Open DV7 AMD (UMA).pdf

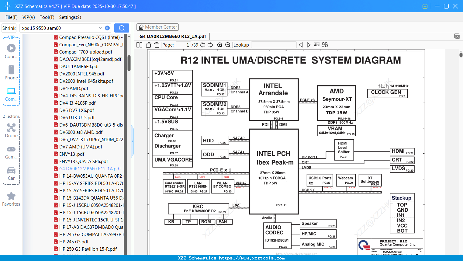[x=78, y=147]
